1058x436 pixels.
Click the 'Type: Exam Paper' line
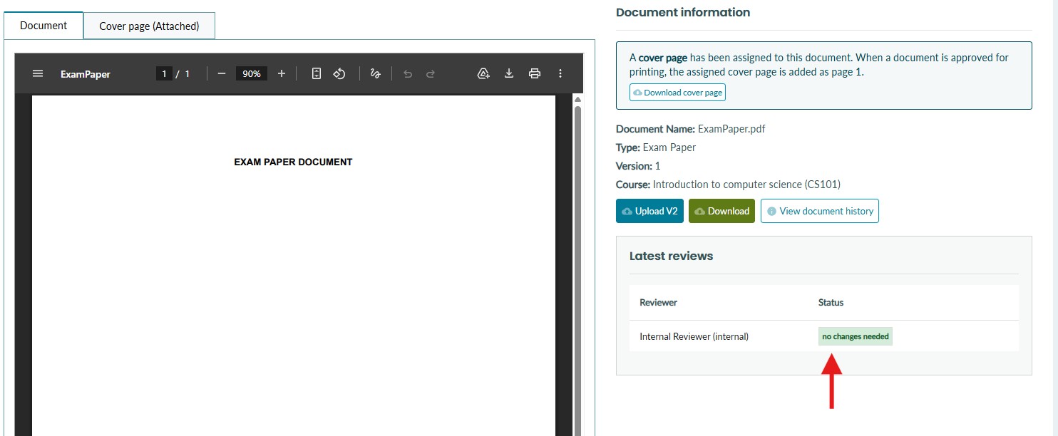point(656,147)
